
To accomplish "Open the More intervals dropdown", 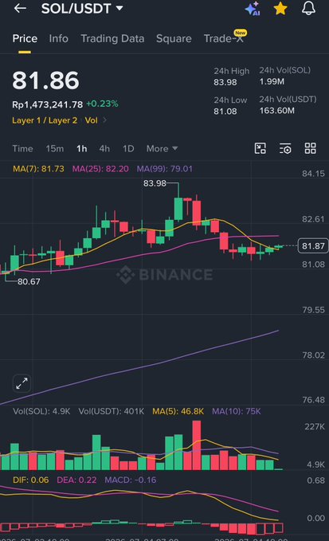I will pyautogui.click(x=162, y=149).
